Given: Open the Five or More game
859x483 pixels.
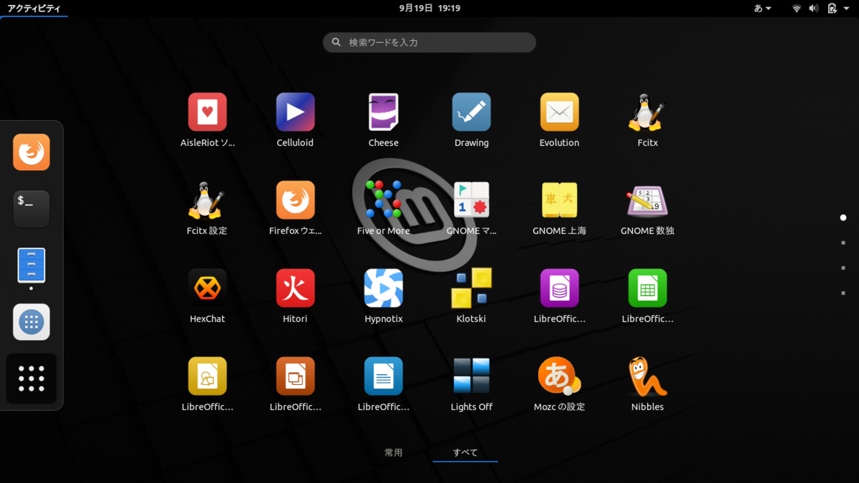Looking at the screenshot, I should [383, 200].
